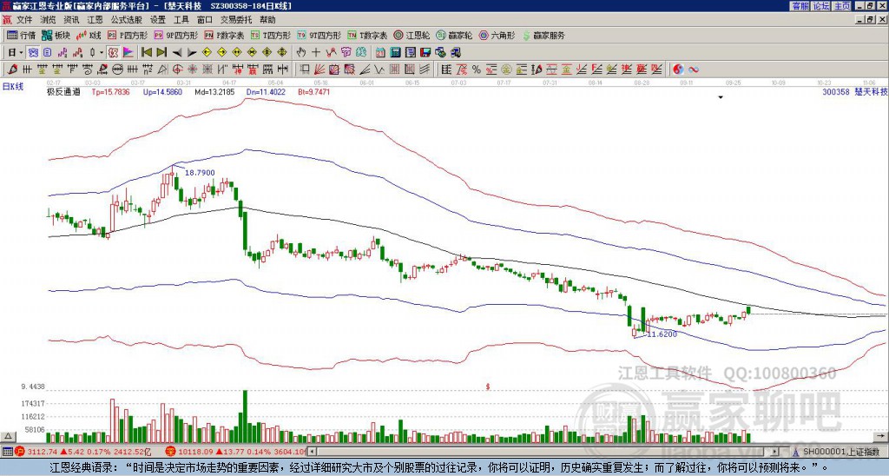Open the 窗口 menu
The height and width of the screenshot is (476, 889).
(205, 20)
